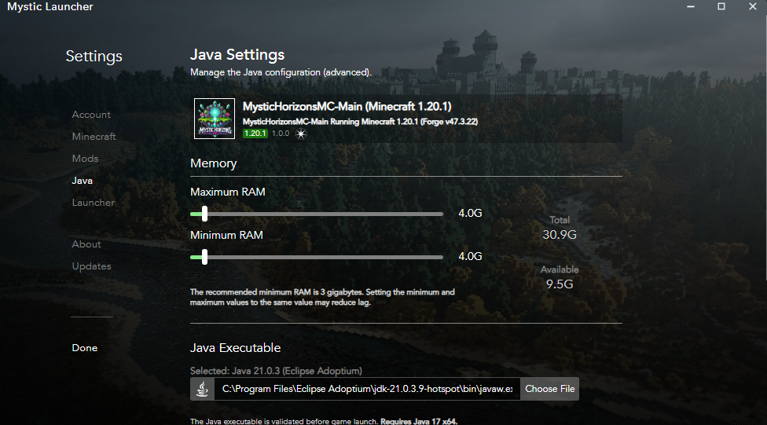
Task: Minimize the Mystic Launcher window
Action: [691, 6]
